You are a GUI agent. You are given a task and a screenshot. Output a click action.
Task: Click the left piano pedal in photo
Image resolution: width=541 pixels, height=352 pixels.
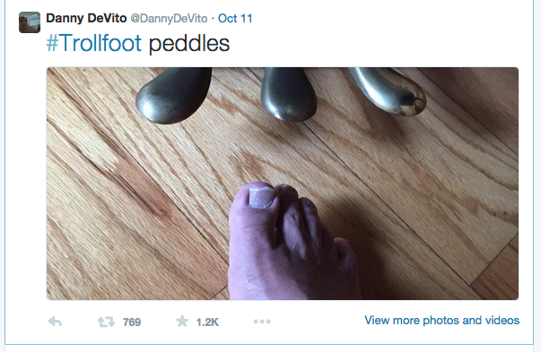click(x=173, y=96)
